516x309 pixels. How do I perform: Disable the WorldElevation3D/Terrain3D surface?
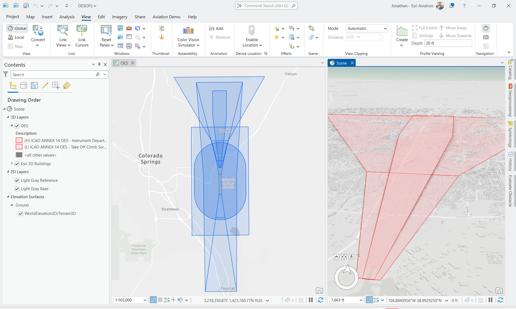[21, 213]
